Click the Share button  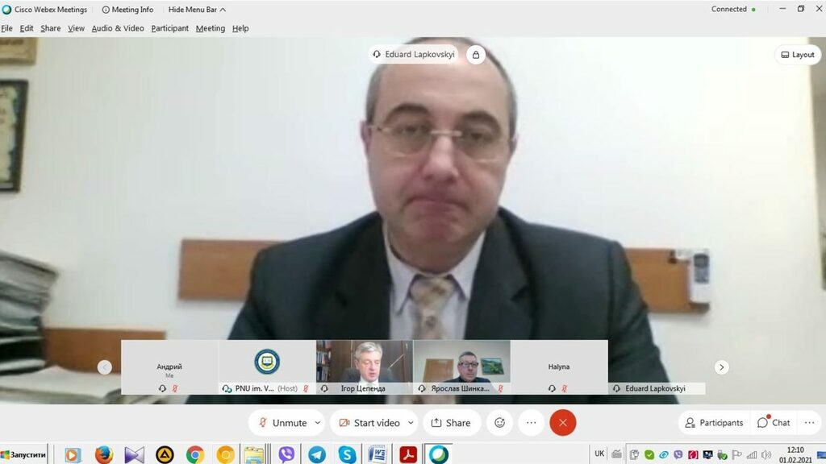[x=452, y=422]
